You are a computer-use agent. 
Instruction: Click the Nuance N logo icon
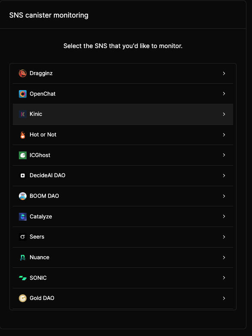(23, 257)
